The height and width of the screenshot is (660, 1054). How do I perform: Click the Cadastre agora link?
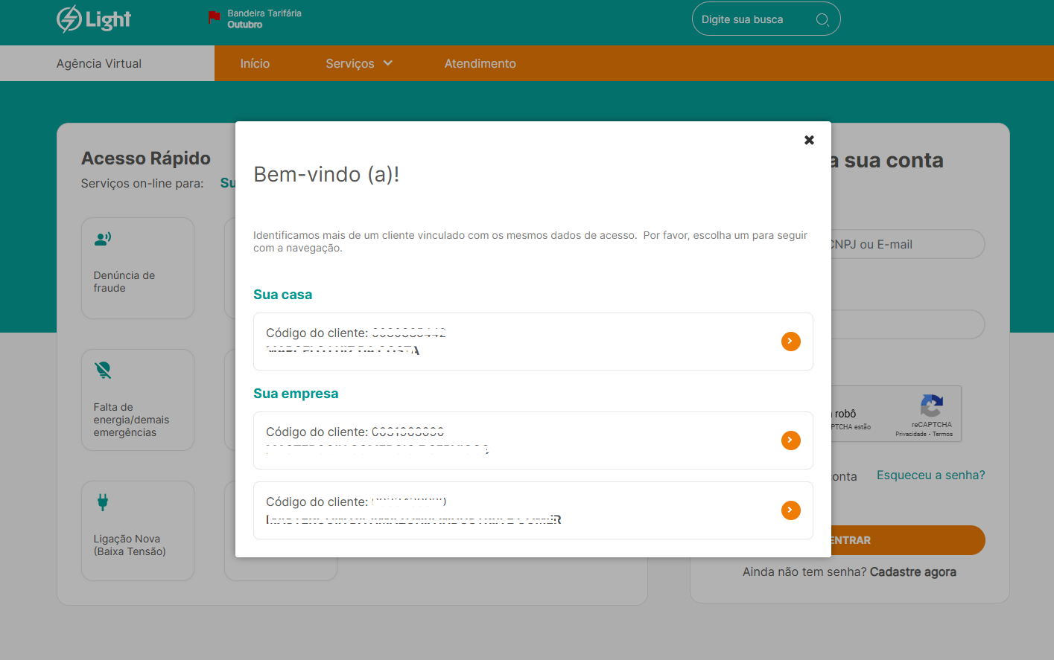(912, 572)
